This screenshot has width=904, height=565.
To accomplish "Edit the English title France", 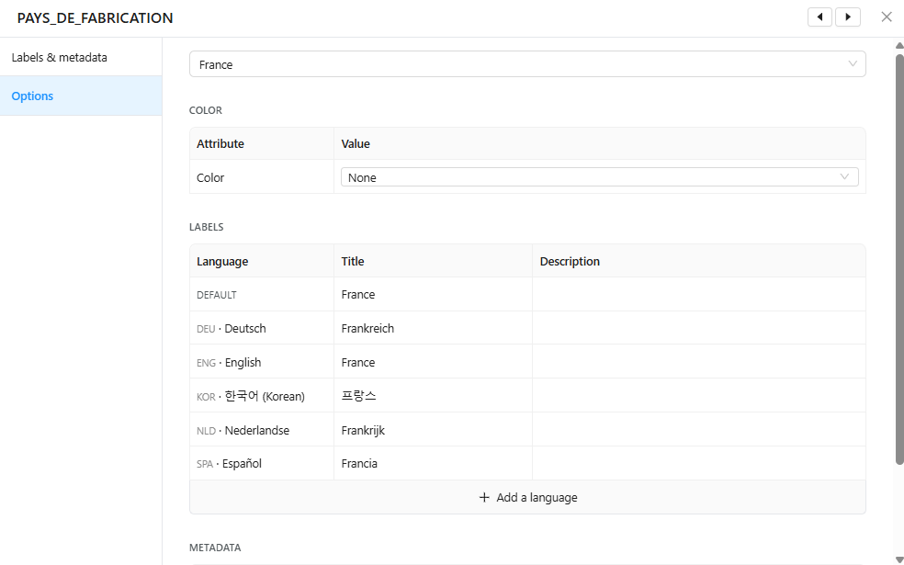I will [433, 362].
